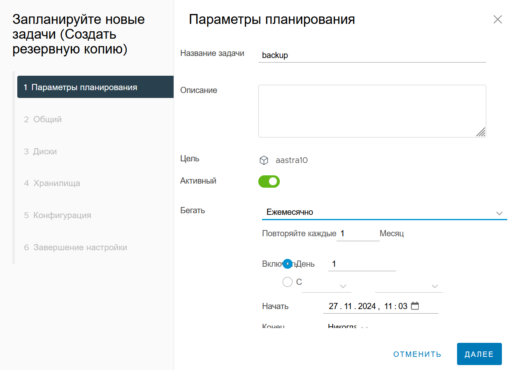The image size is (513, 370).
Task: Click the Параметры планирования heading
Action: tap(272, 19)
